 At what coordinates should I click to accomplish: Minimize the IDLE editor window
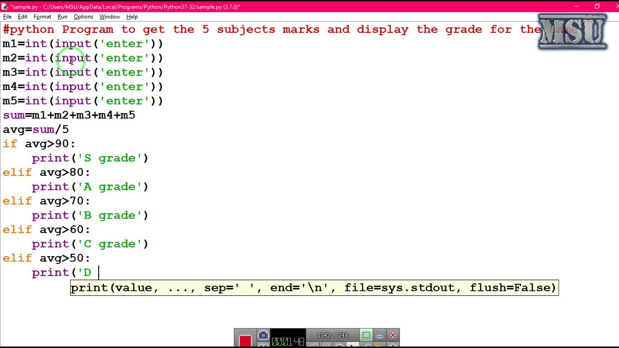(576, 6)
